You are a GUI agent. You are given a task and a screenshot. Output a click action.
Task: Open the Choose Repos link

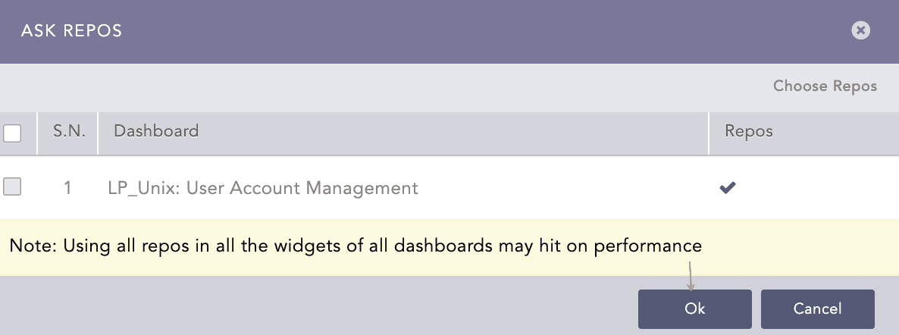click(x=825, y=86)
